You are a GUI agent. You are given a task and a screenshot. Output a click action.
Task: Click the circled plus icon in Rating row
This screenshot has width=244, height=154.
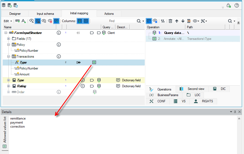[x=83, y=86]
